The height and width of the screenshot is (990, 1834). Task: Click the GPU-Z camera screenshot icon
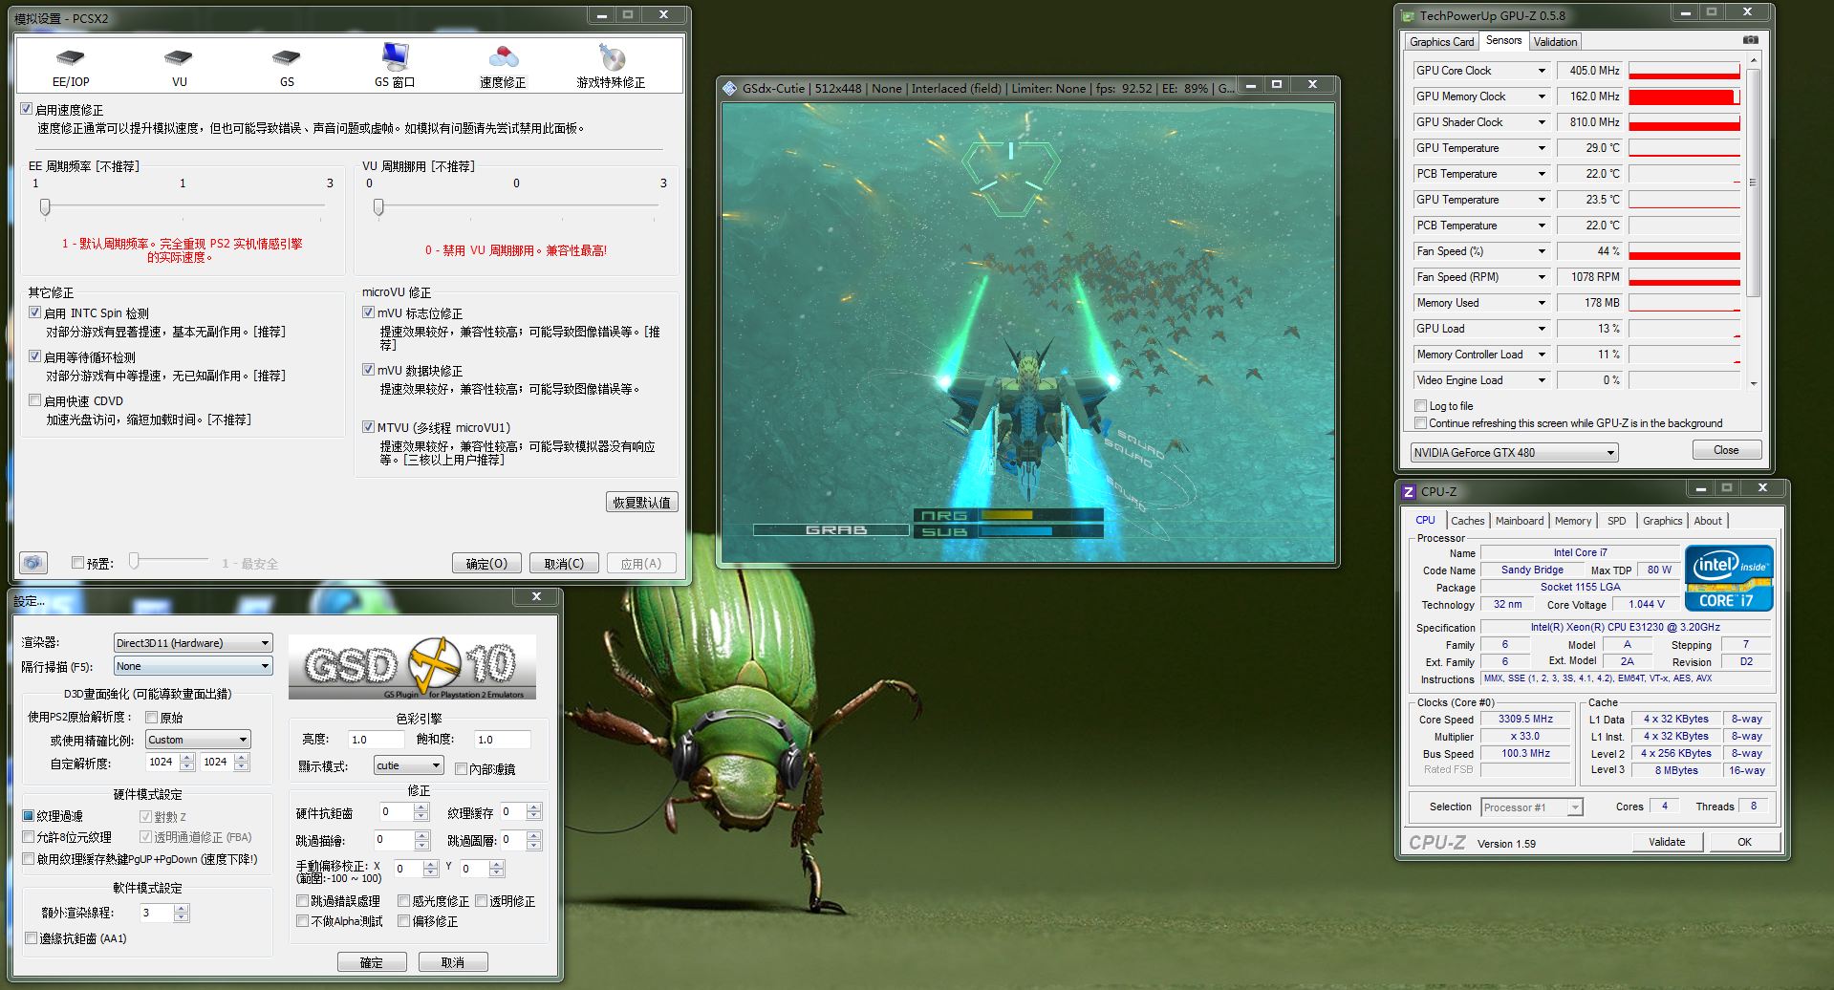tap(1750, 40)
